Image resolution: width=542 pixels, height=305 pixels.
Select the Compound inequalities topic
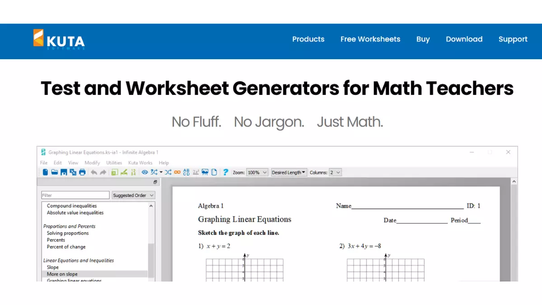click(72, 206)
